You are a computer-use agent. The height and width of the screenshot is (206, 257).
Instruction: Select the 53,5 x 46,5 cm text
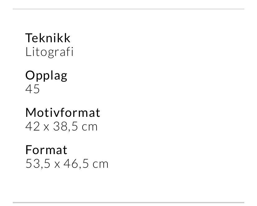pyautogui.click(x=67, y=164)
